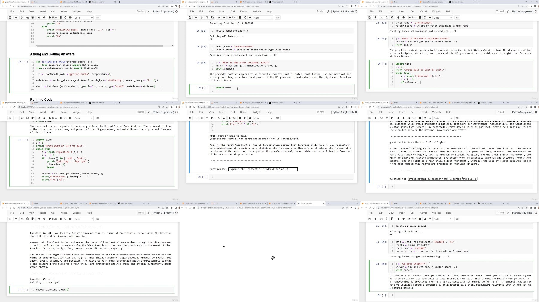
Task: Save notebook in 'Asking and Getting Answers' window
Action: [x=10, y=17]
